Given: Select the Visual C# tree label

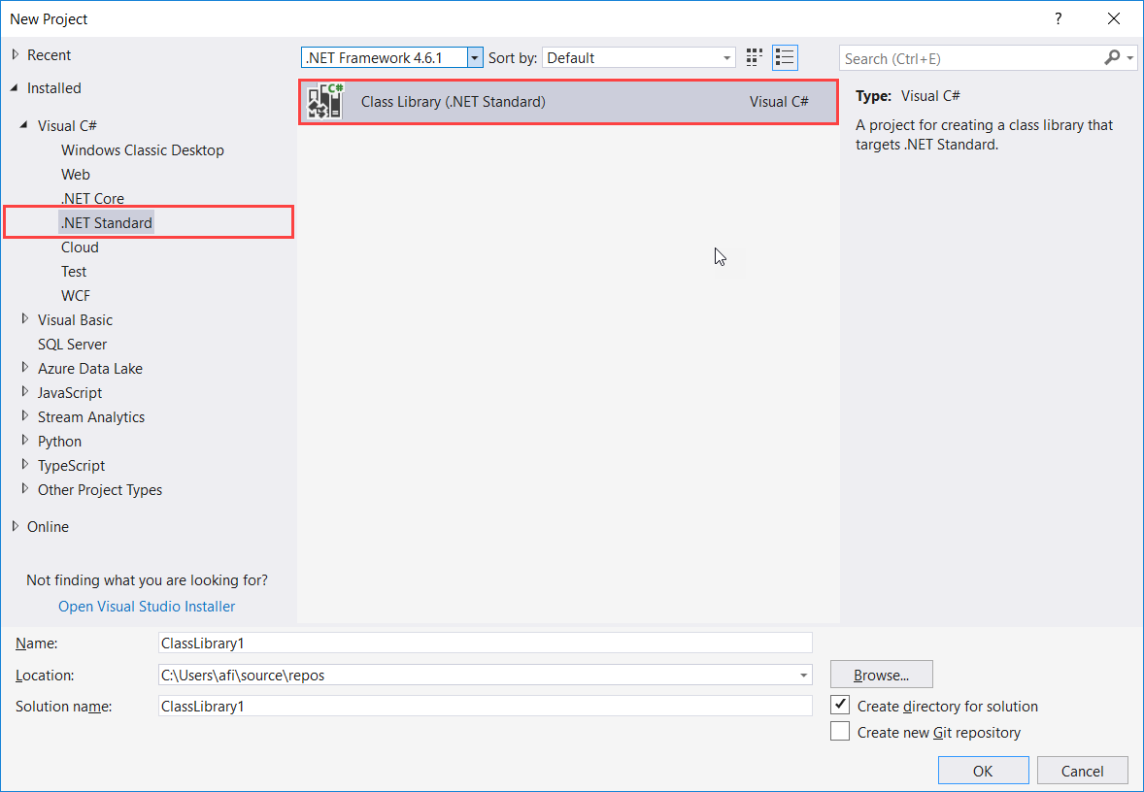Looking at the screenshot, I should (67, 125).
